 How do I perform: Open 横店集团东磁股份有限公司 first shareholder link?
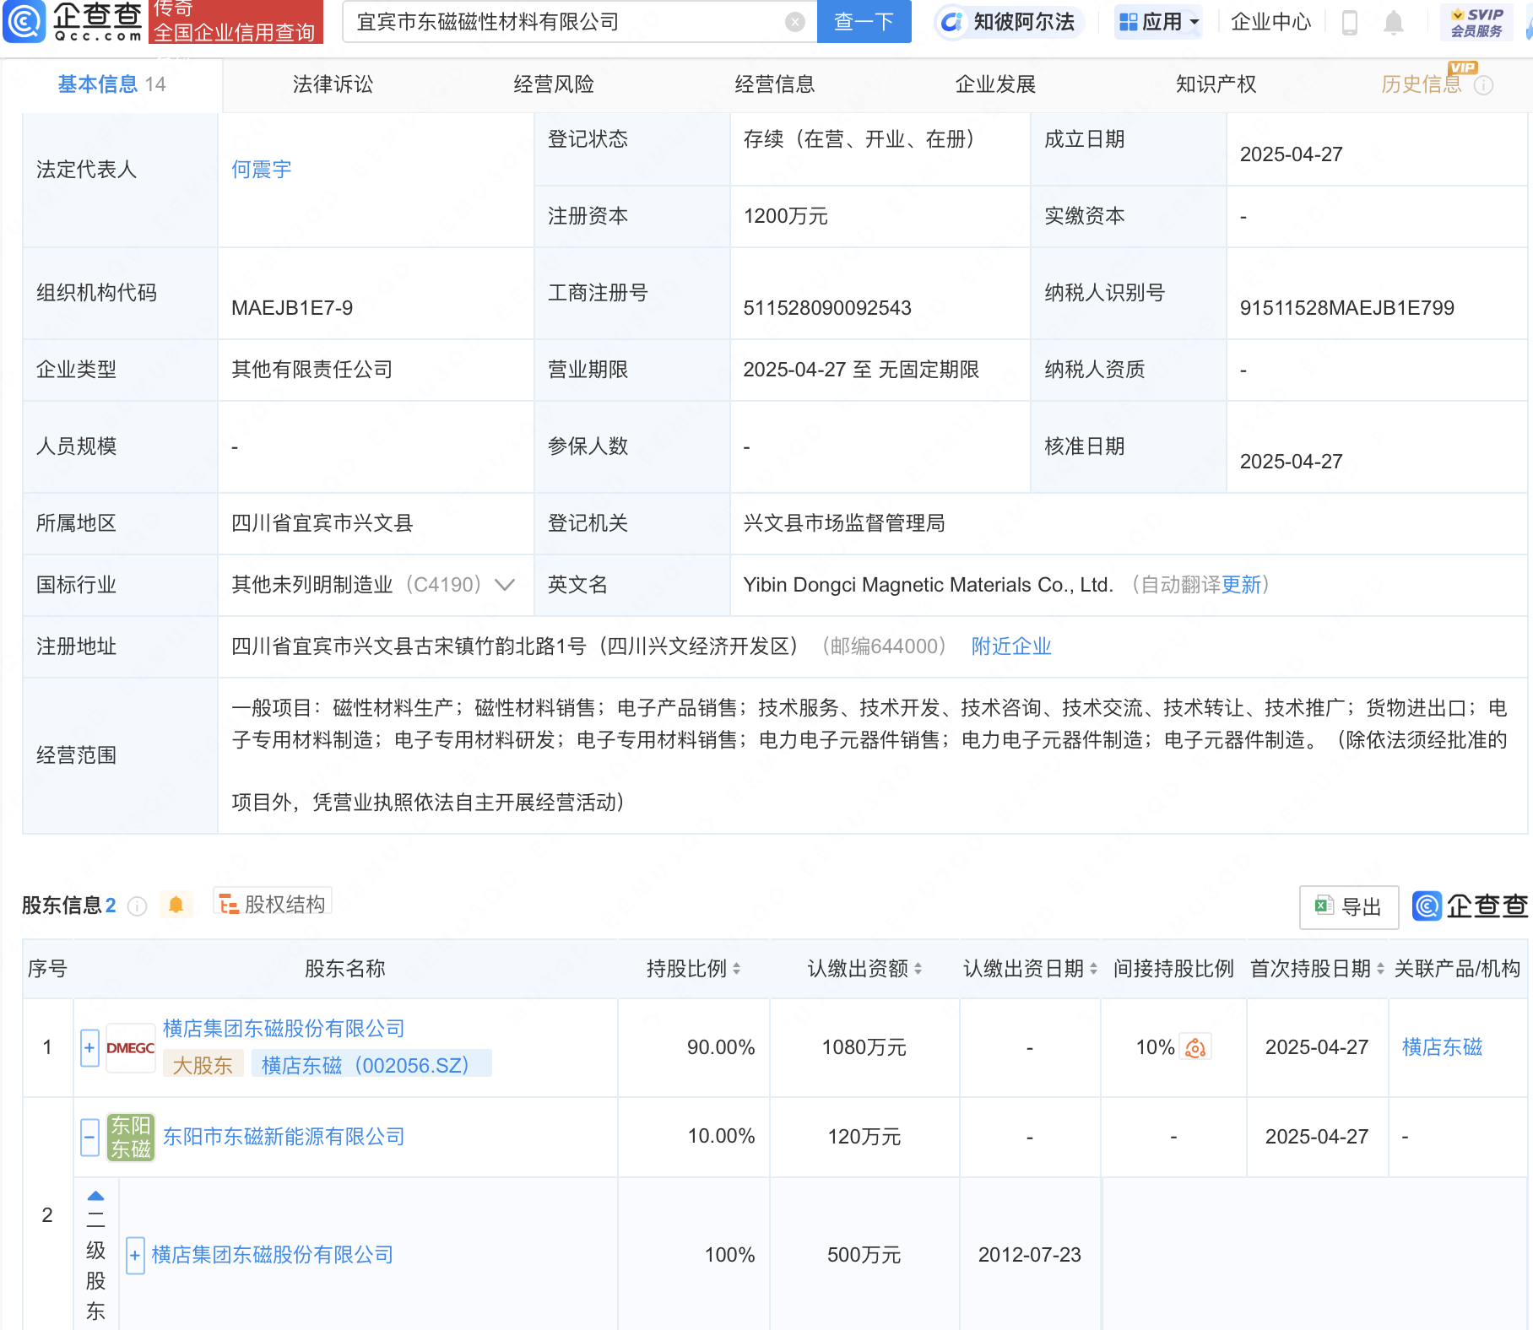[284, 1029]
